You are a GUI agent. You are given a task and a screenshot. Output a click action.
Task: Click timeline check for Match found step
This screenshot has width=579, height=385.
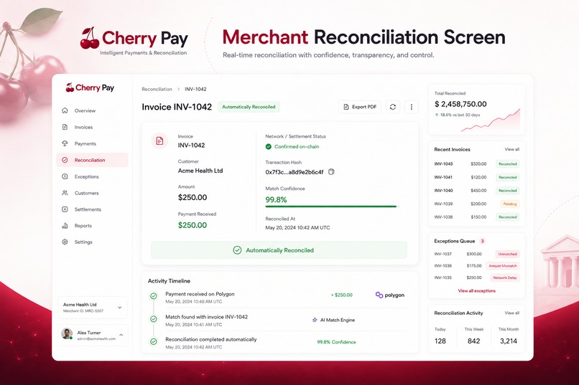(154, 319)
